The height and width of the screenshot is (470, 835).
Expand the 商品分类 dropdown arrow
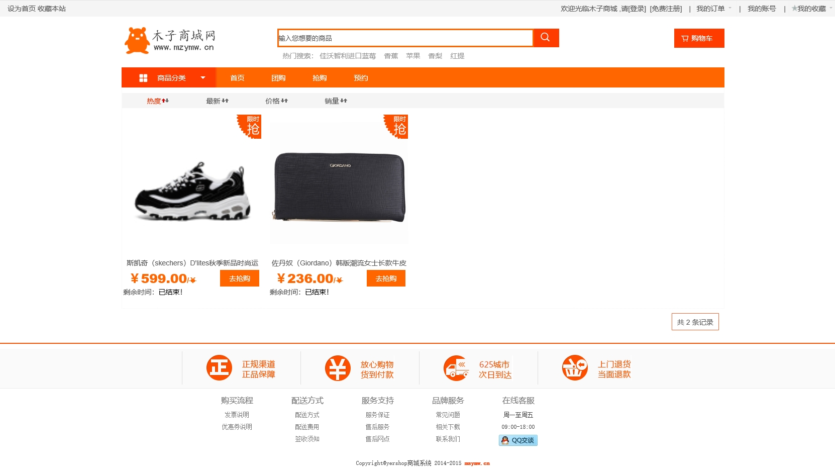203,78
